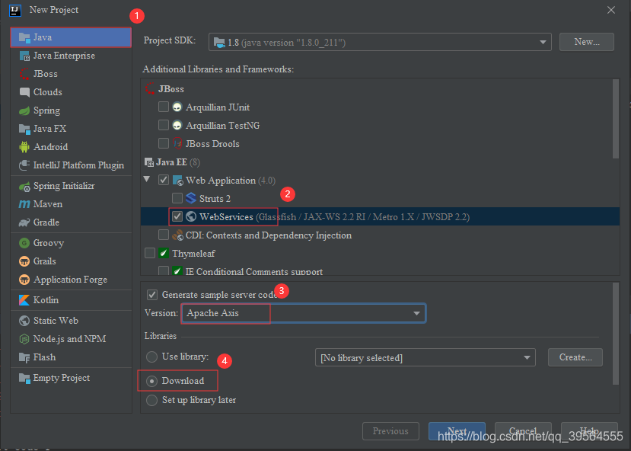
Task: Click the Web Application icon
Action: [177, 181]
